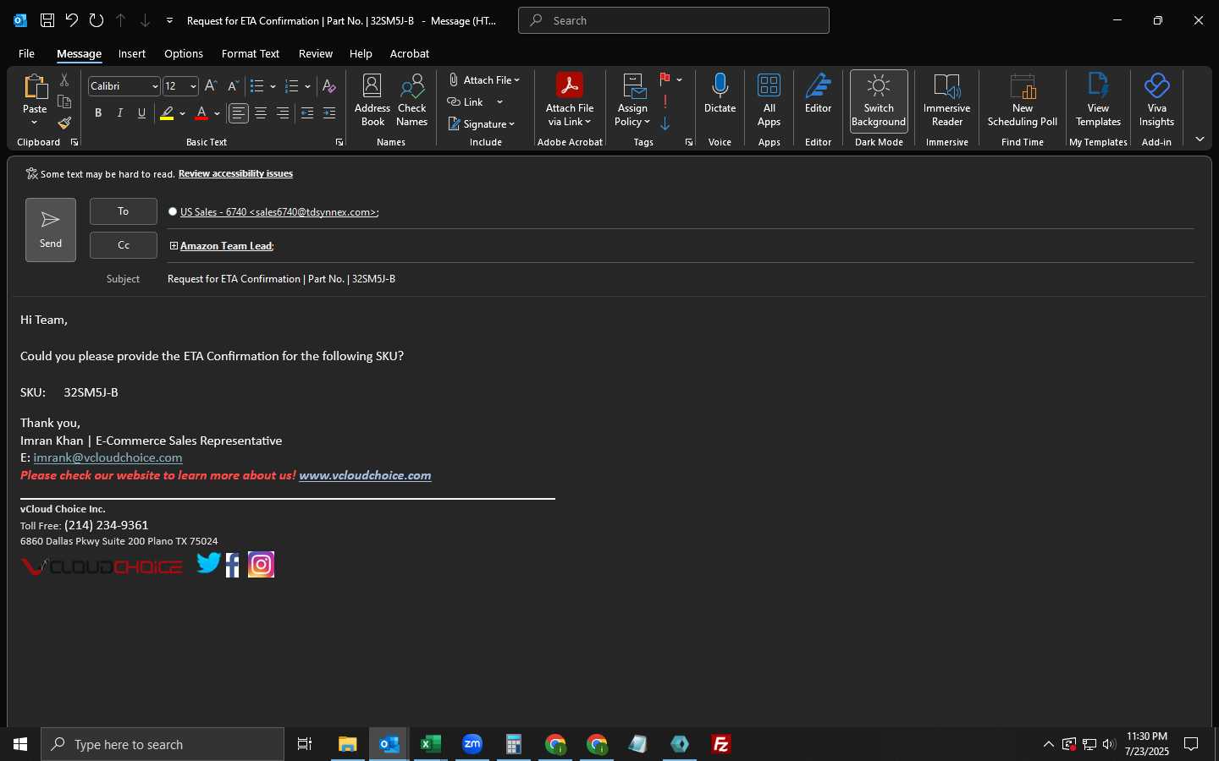The height and width of the screenshot is (761, 1219).
Task: Click Follow Up flag icon
Action: coord(665,79)
